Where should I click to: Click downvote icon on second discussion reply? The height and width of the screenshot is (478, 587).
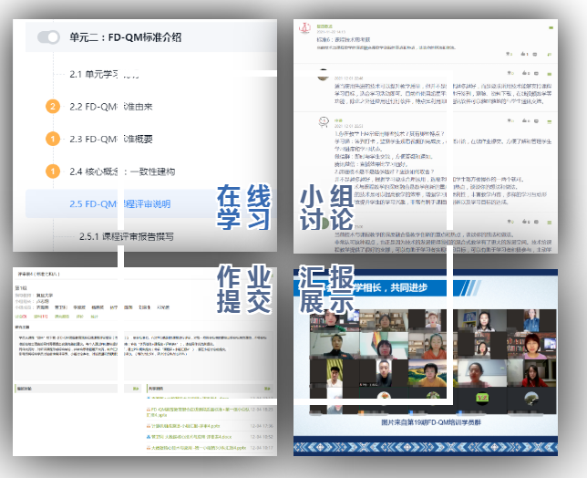coord(510,73)
